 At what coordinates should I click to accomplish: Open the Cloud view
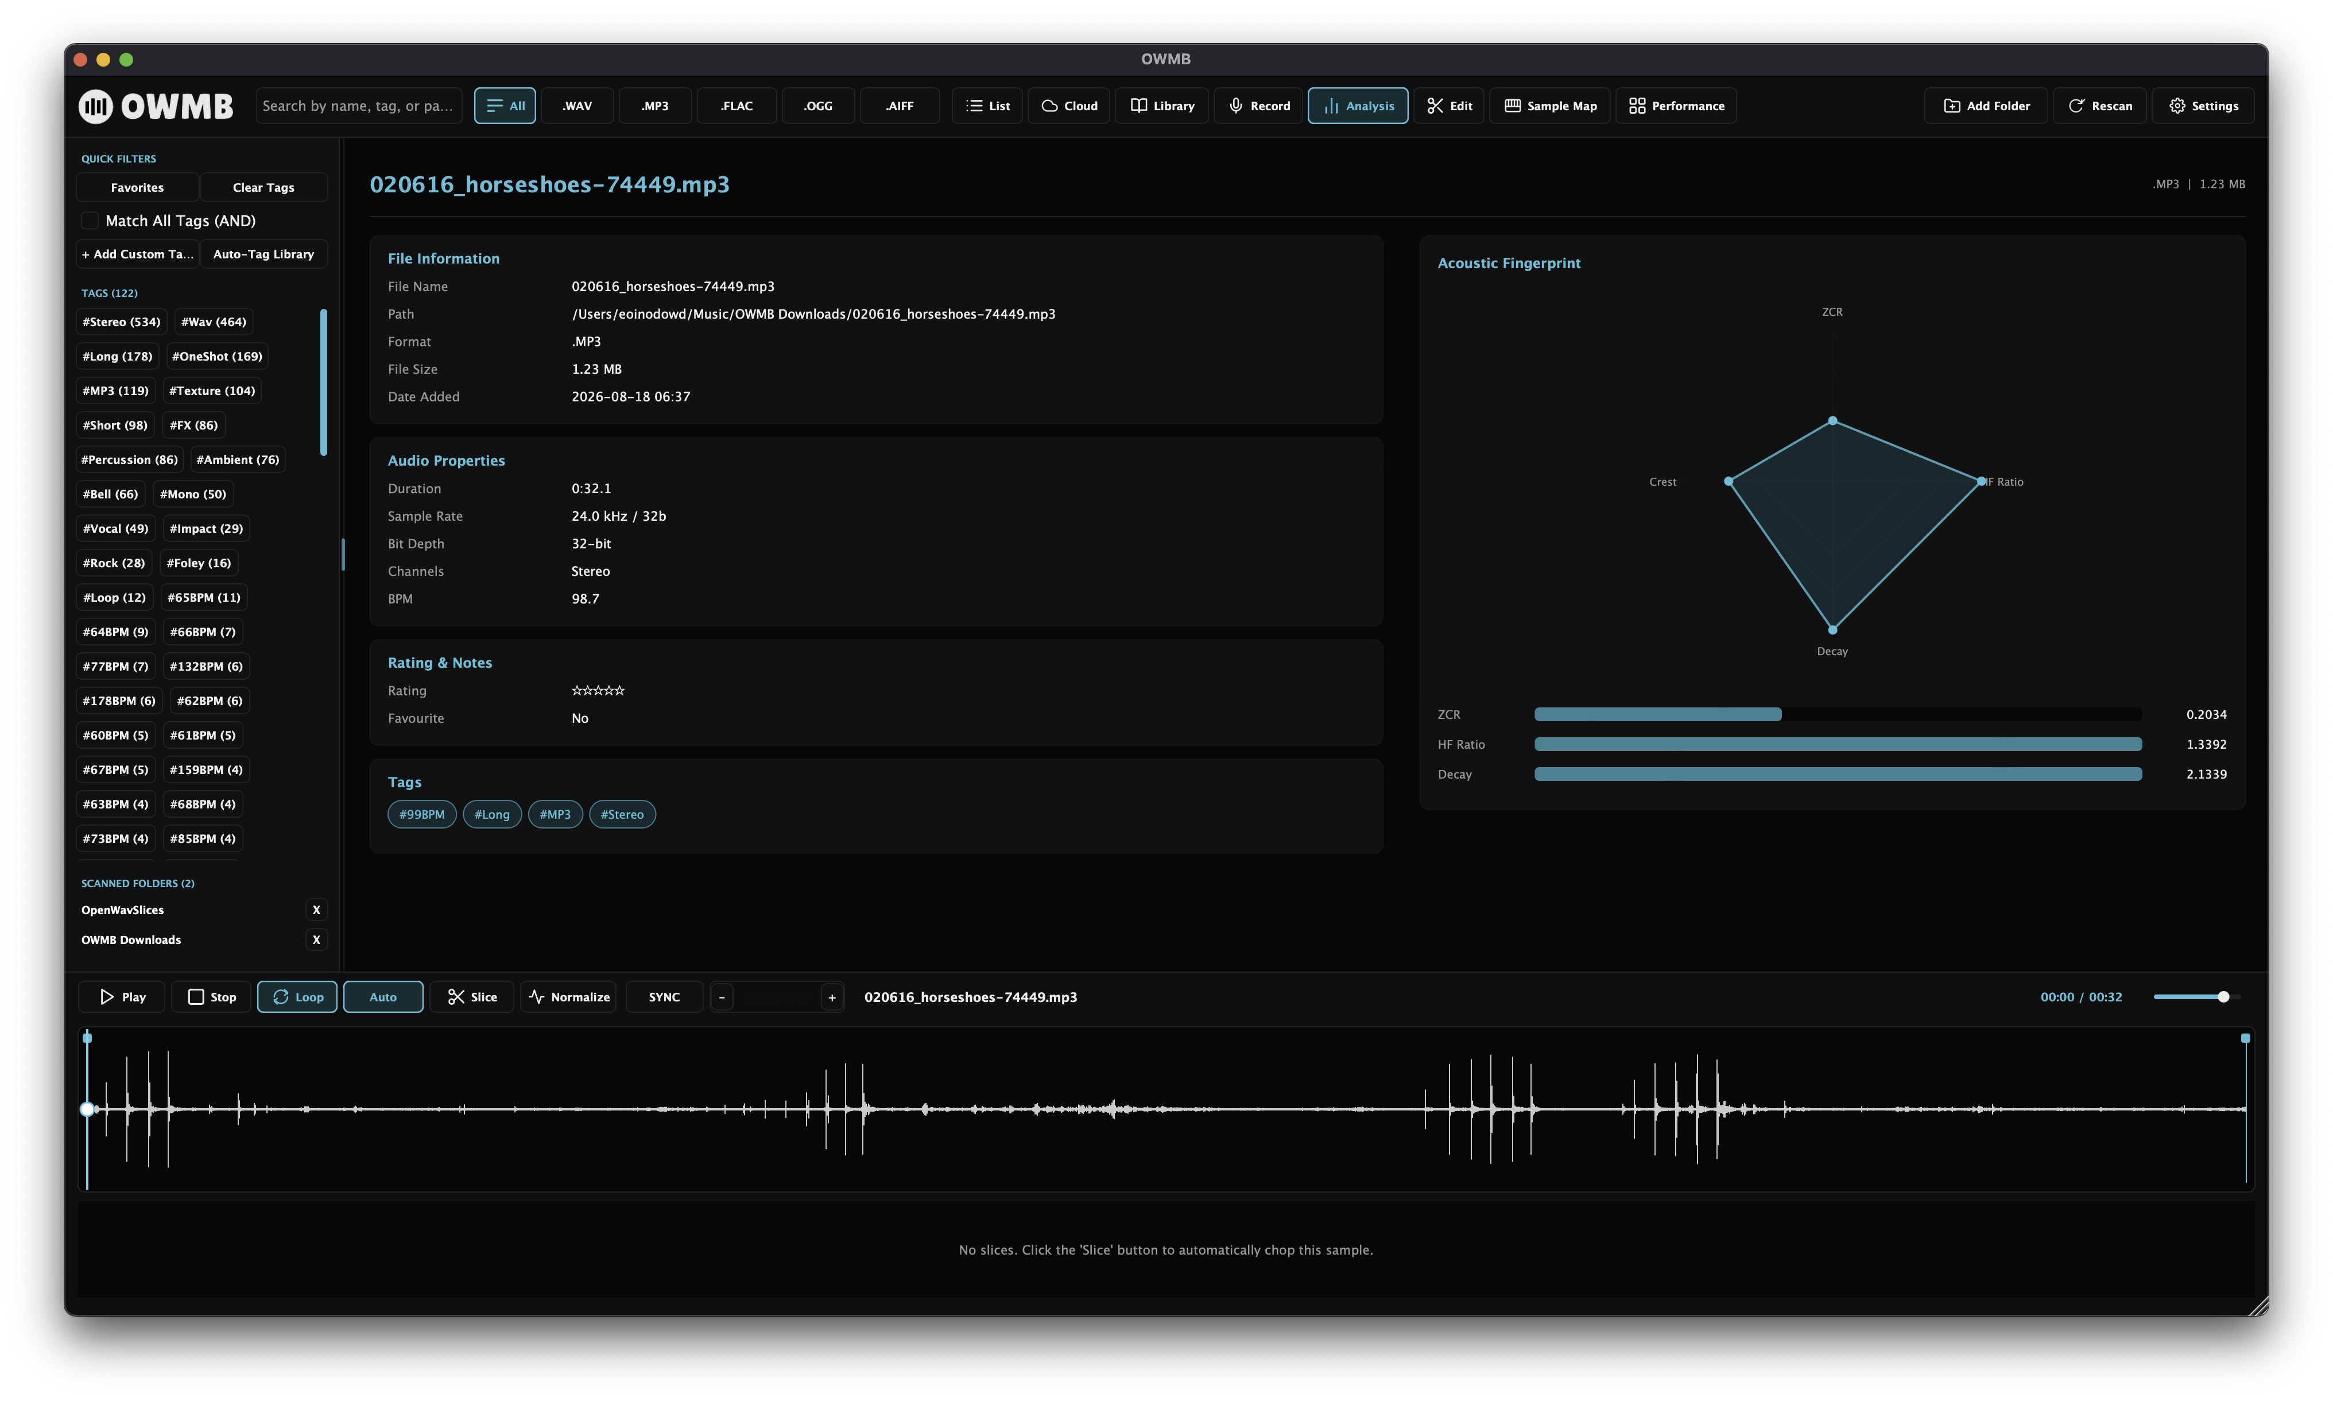[1068, 106]
